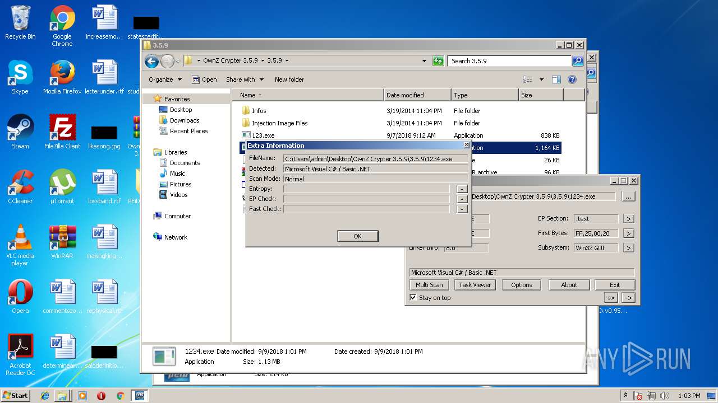Click the EP Check dash button

point(462,199)
